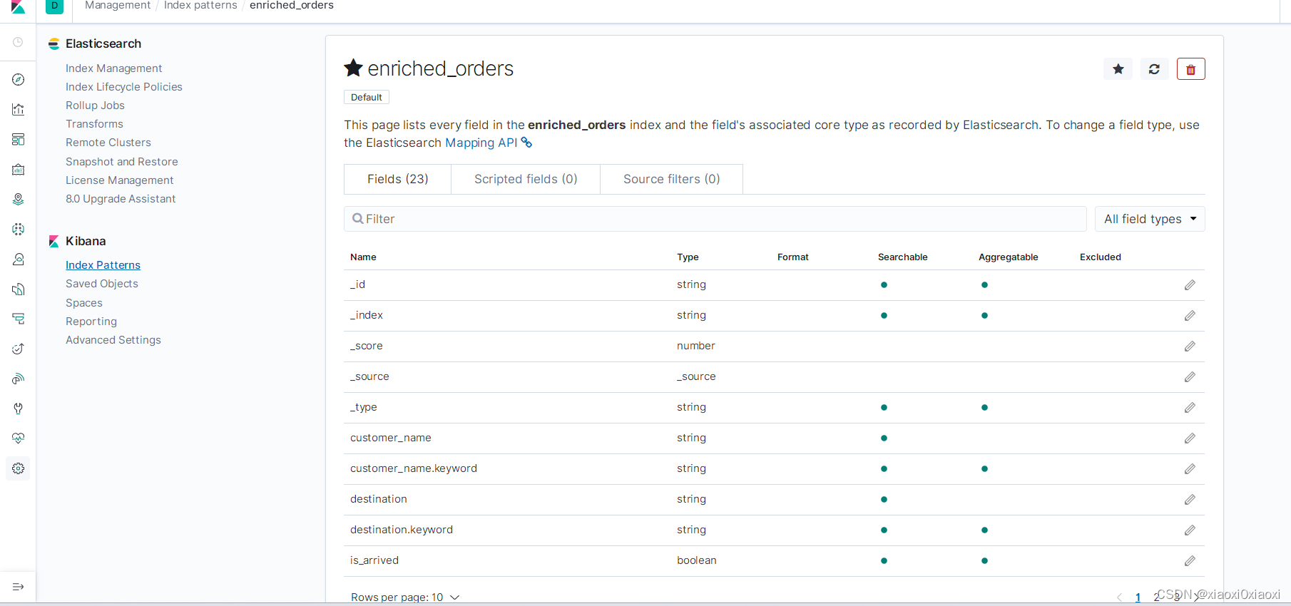Sort by the Name column header

(363, 257)
